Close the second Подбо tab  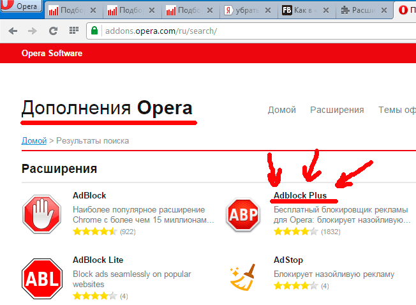(152, 10)
